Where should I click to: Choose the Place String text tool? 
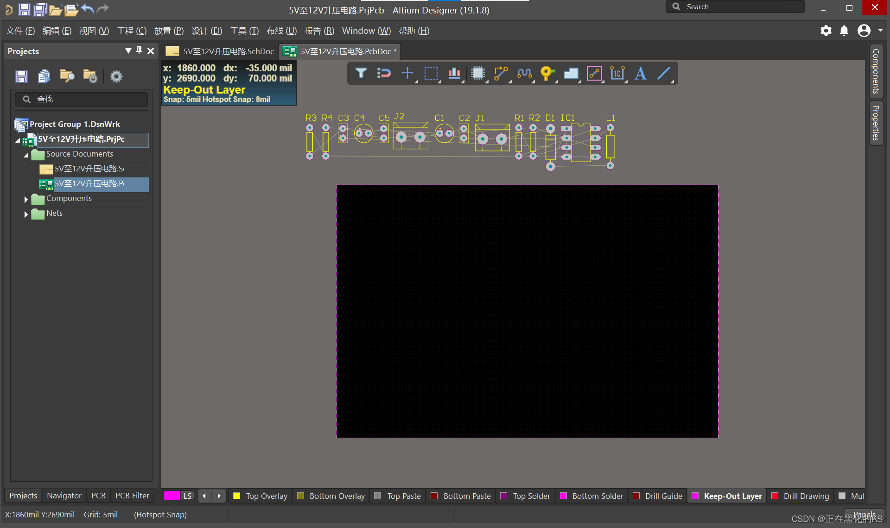641,73
